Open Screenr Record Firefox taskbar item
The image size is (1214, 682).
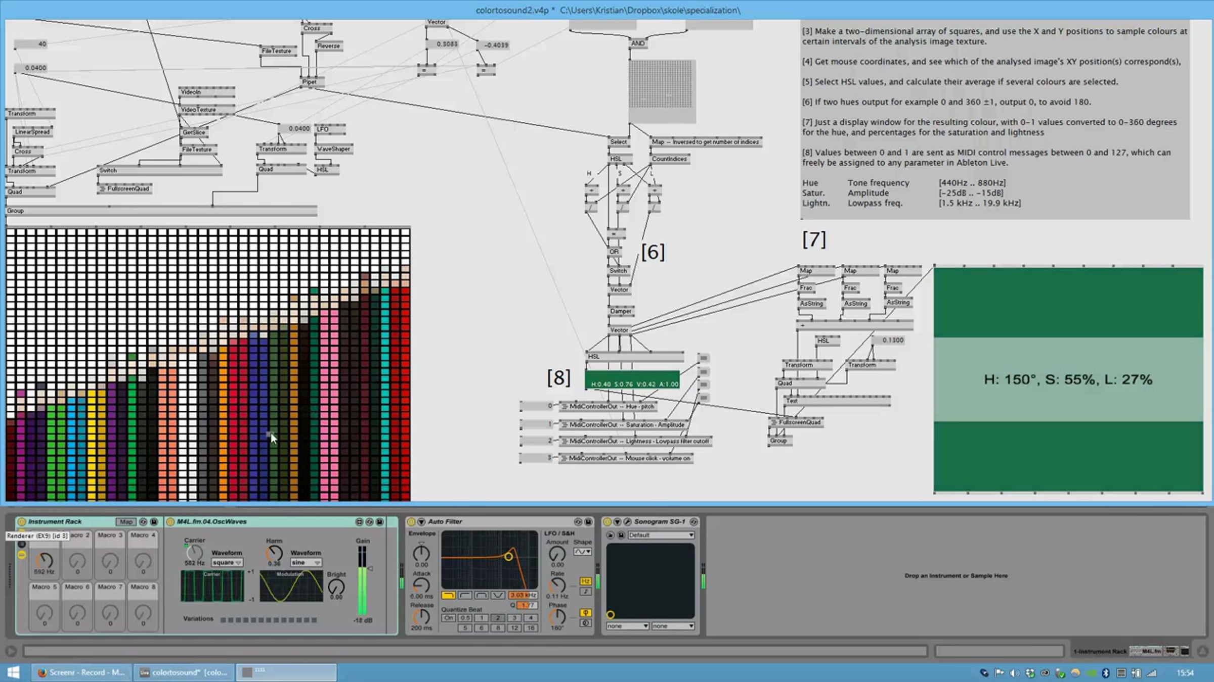(81, 672)
